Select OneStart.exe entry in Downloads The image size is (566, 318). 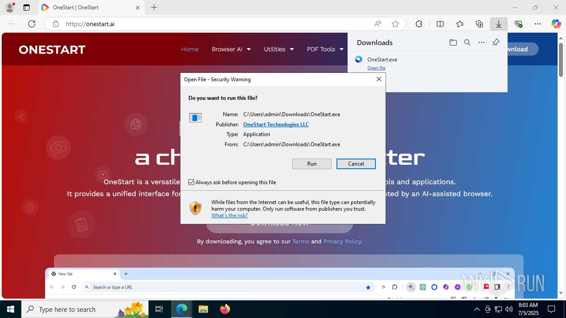click(427, 63)
